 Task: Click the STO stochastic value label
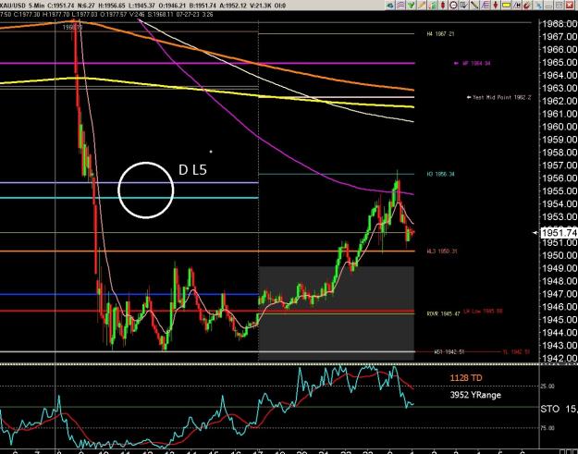[559, 409]
